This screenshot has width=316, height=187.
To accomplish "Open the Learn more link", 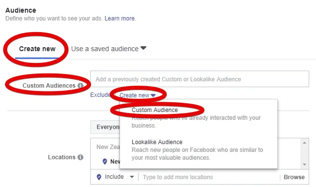I will coord(120,19).
